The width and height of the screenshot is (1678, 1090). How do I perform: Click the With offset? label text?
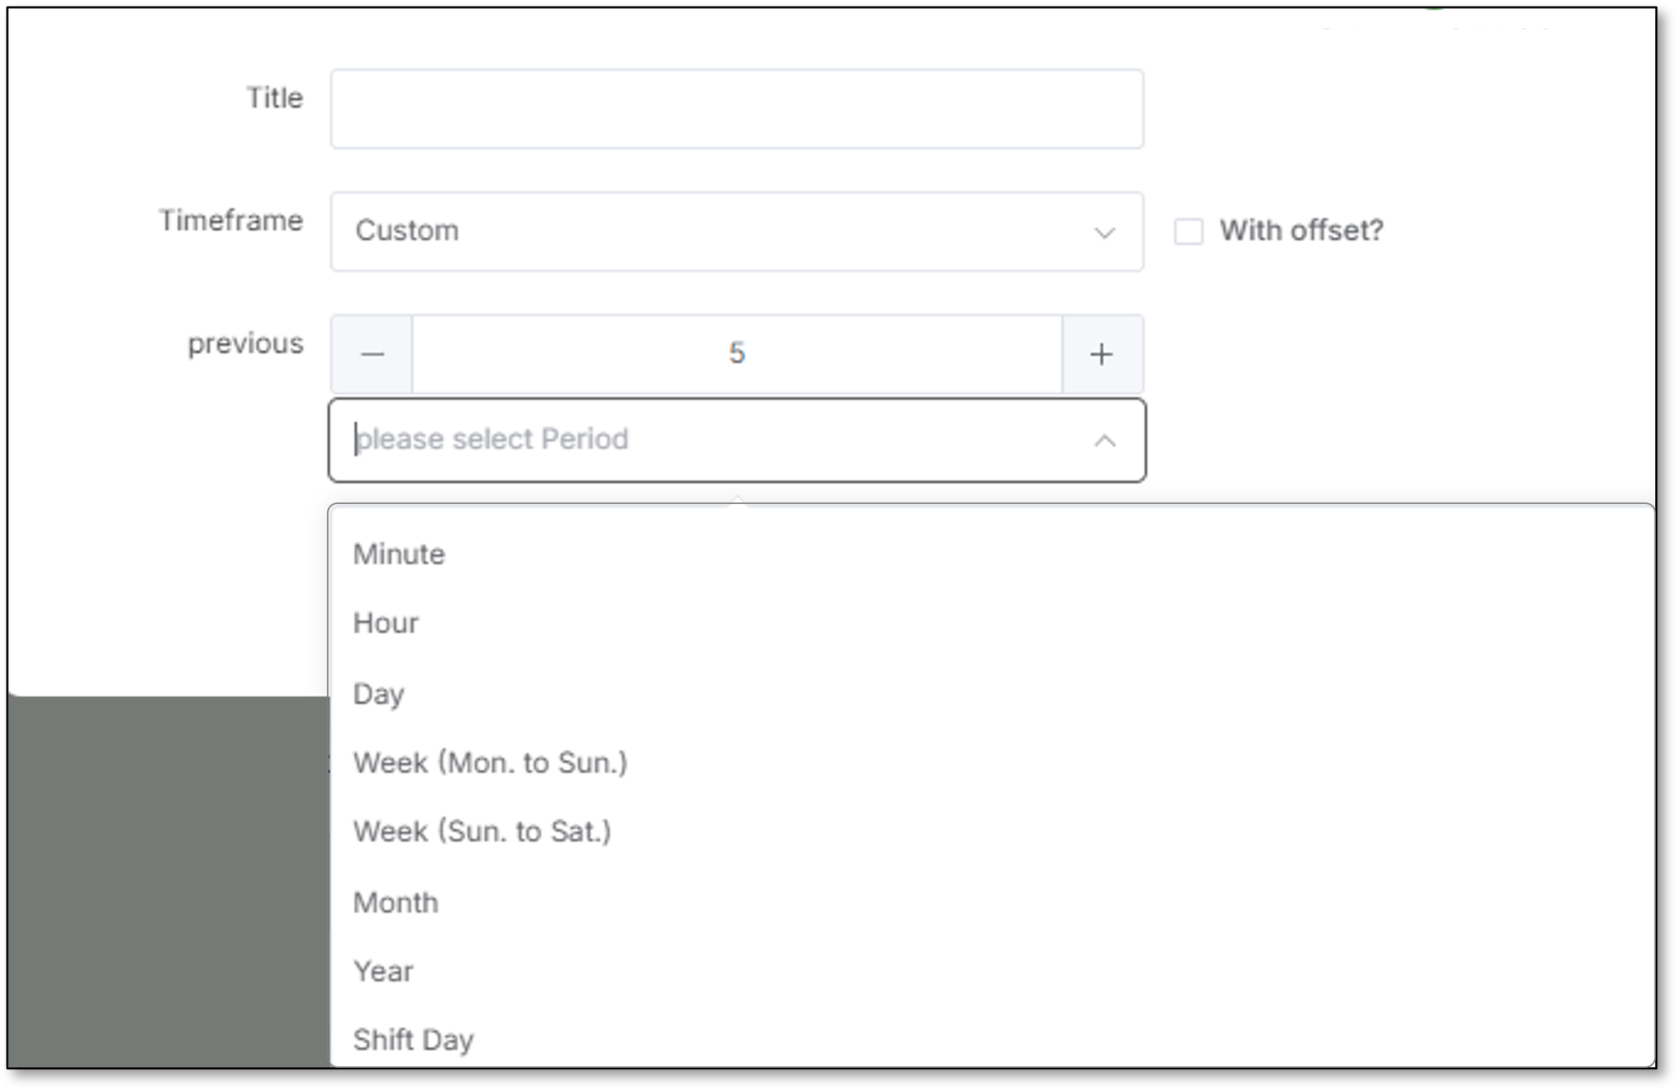tap(1301, 231)
